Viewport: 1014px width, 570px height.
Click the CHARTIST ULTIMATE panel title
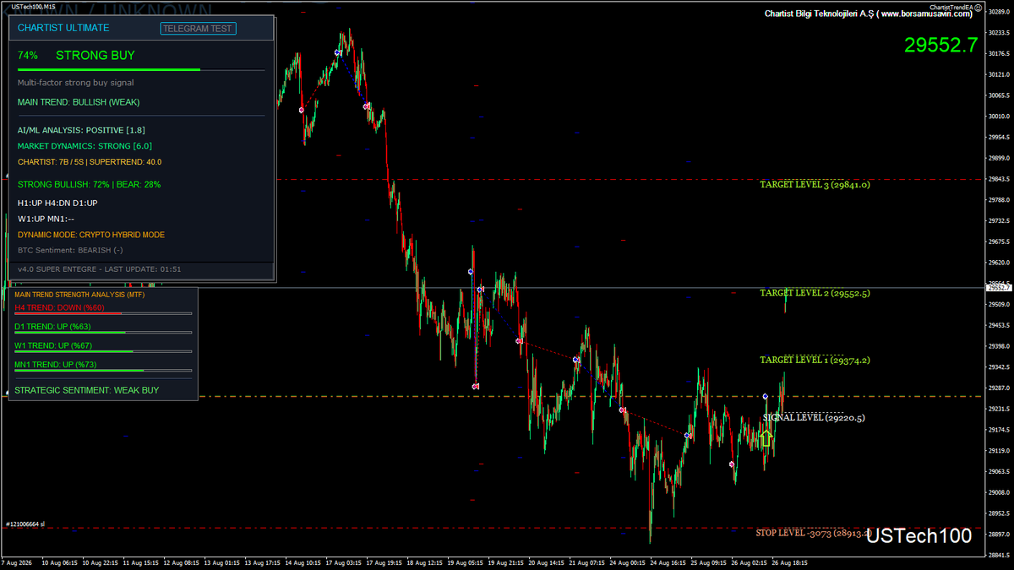pyautogui.click(x=63, y=28)
